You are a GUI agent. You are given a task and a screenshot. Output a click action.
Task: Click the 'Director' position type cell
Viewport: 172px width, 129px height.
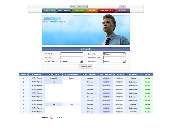tap(72, 78)
